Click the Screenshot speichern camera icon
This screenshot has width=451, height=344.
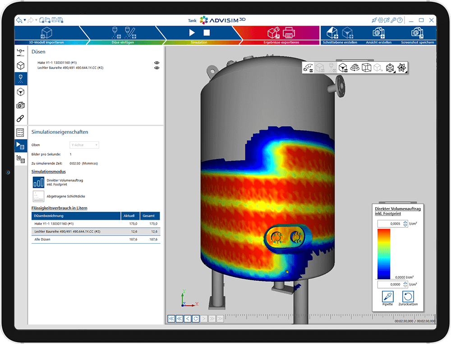click(417, 33)
